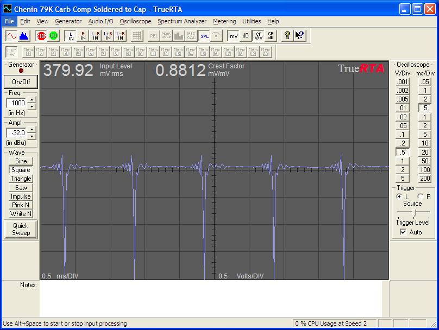The image size is (439, 330).
Task: Switch to oscilloscope sine-wave view icon
Action: 11,36
